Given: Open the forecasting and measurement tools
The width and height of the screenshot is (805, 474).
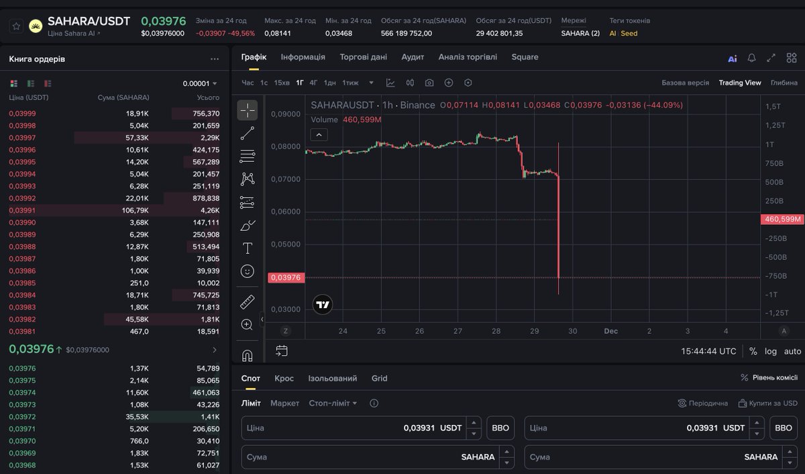Looking at the screenshot, I should click(x=248, y=202).
